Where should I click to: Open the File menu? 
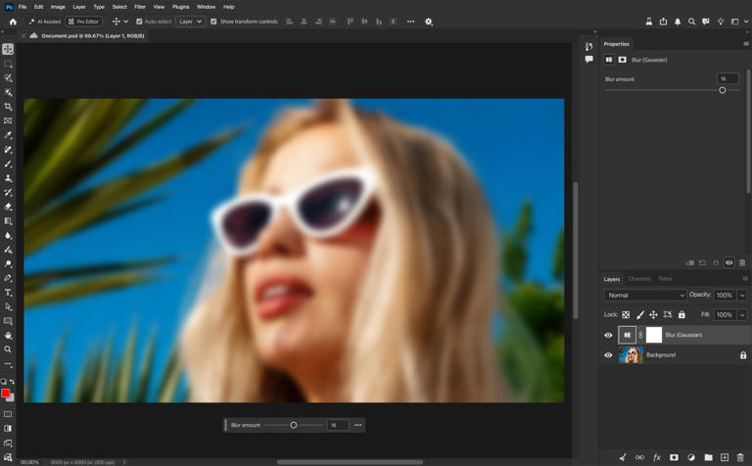[23, 7]
